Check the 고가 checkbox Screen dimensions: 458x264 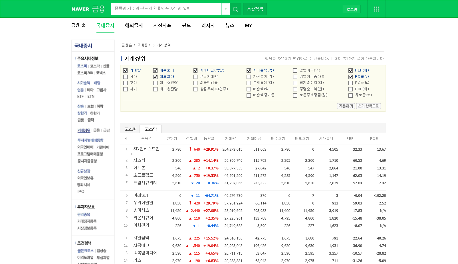coord(125,83)
